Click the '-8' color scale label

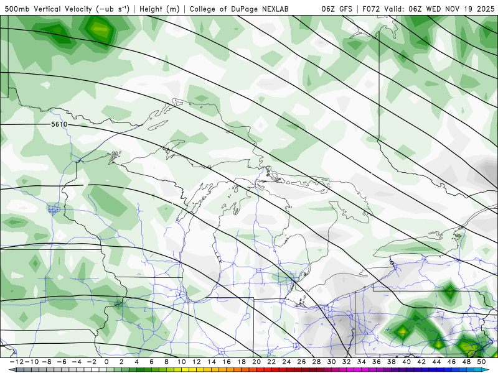coord(46,362)
